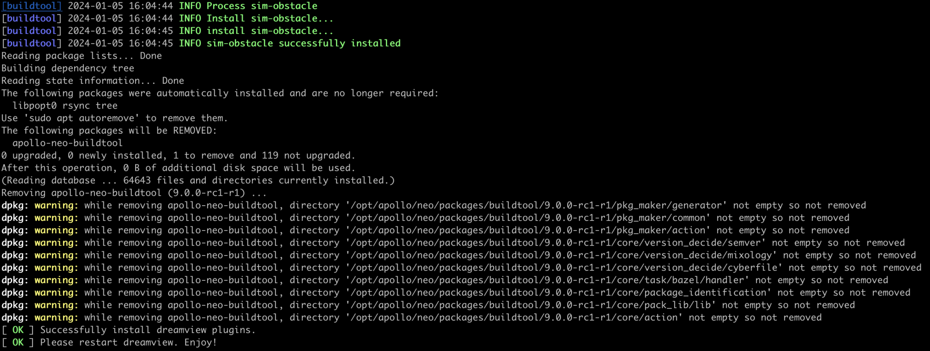
Task: Click the task/bazel/handler directory path
Action: (547, 280)
